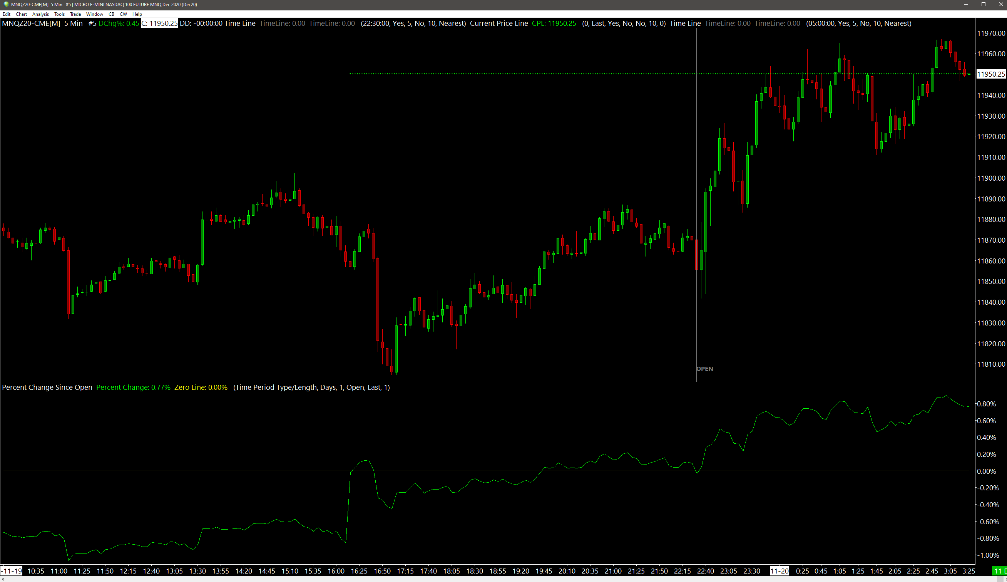Click the green box right of time axis
1007x582 pixels.
pos(999,571)
